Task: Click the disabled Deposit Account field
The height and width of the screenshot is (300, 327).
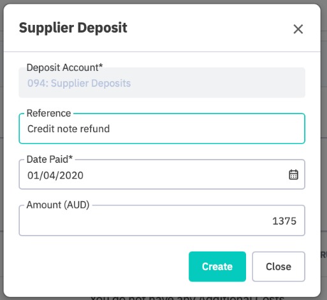Action: click(162, 82)
